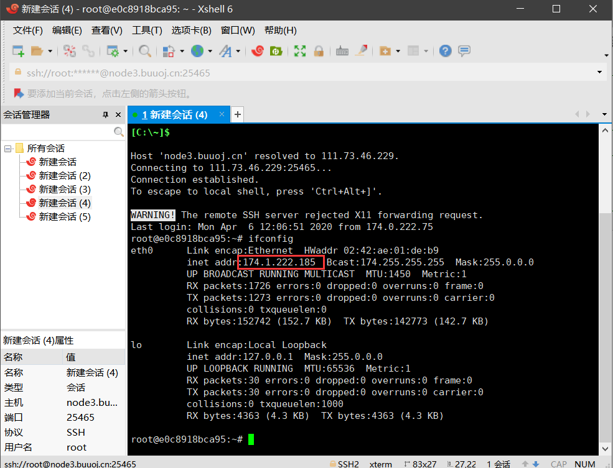Viewport: 613px width, 468px height.
Task: Launch Xftp using the green toolbar icon
Action: (x=276, y=50)
